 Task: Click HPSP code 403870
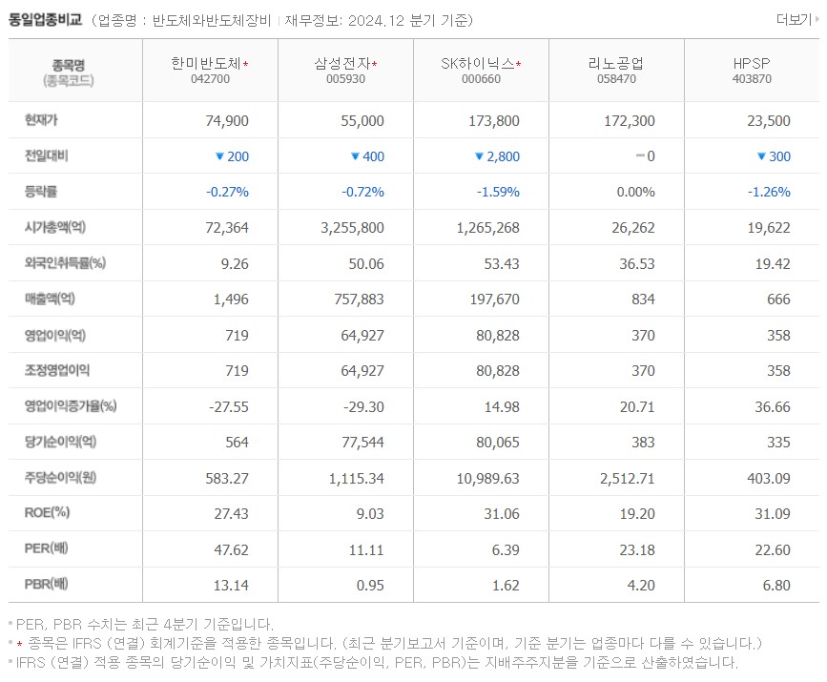pyautogui.click(x=752, y=79)
